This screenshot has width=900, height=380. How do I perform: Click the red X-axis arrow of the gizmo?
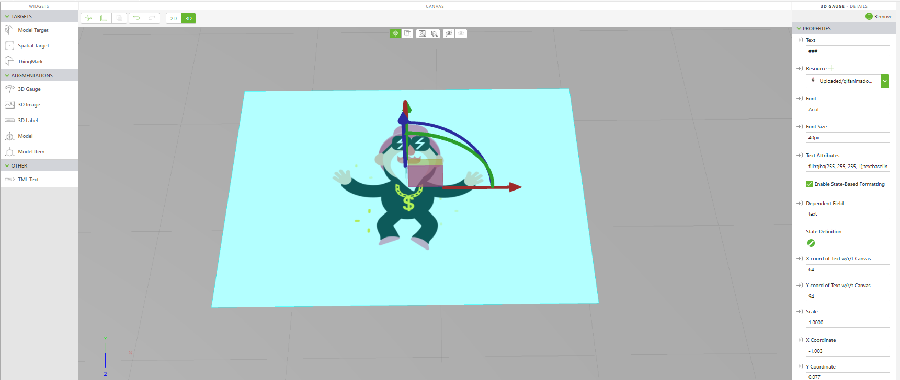pos(515,187)
